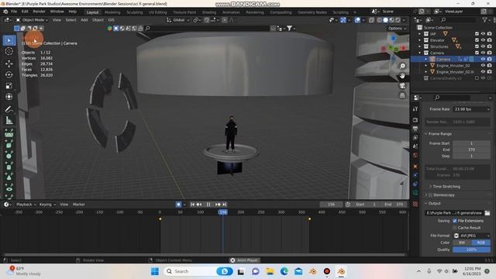The image size is (496, 279).
Task: Browse output folder with folder icon
Action: tap(487, 213)
